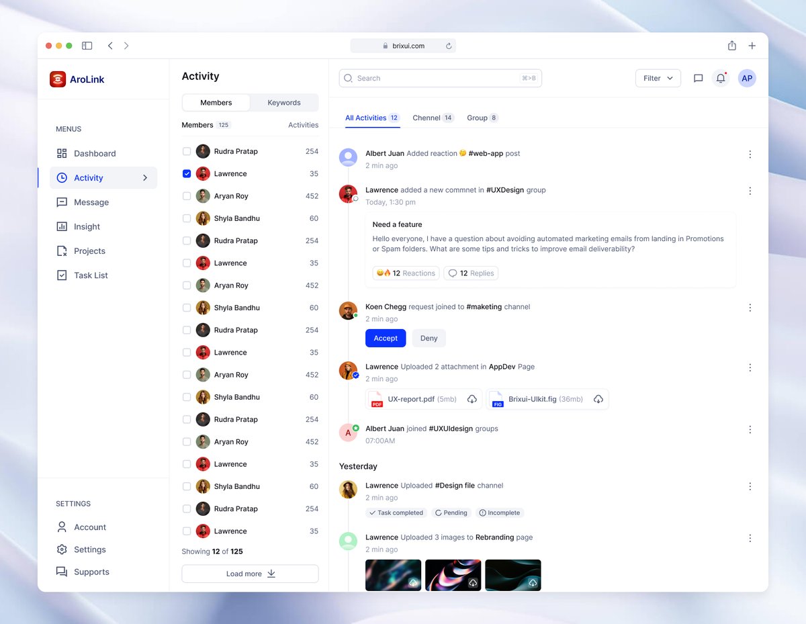Click the brixui.com address bar
Viewport: 806px width, 624px height.
pos(403,46)
